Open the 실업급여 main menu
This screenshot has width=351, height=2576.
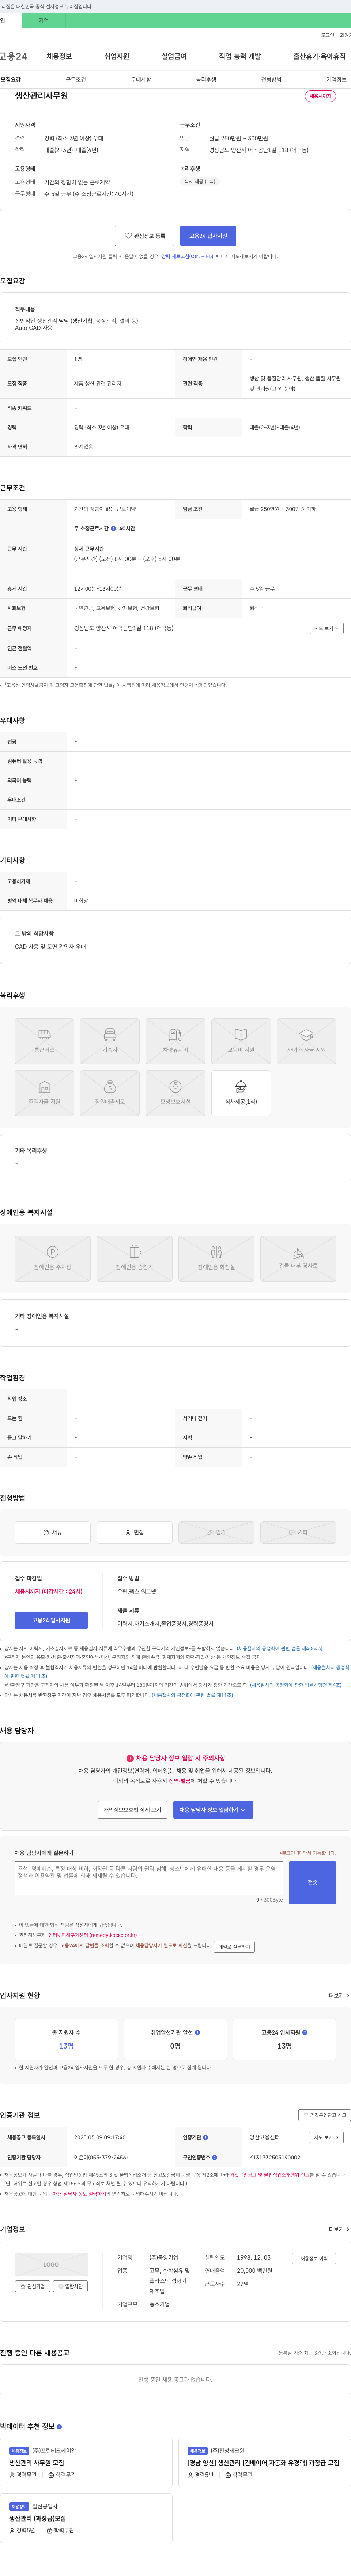pos(174,56)
